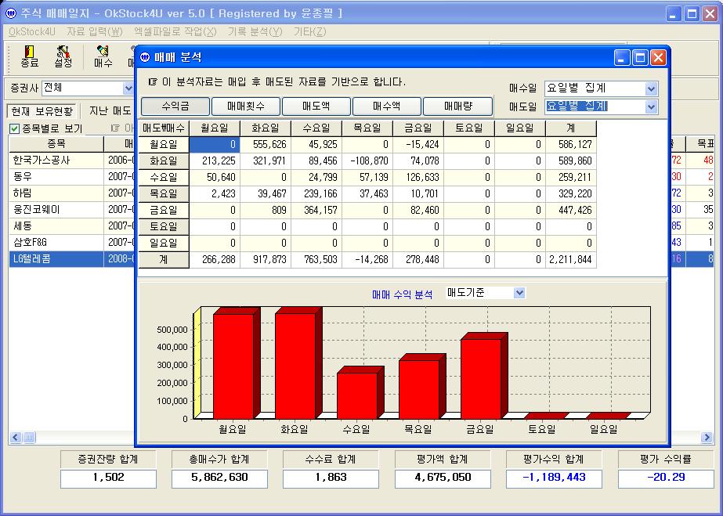Click the 수익금 button
The width and height of the screenshot is (723, 516).
pyautogui.click(x=175, y=106)
